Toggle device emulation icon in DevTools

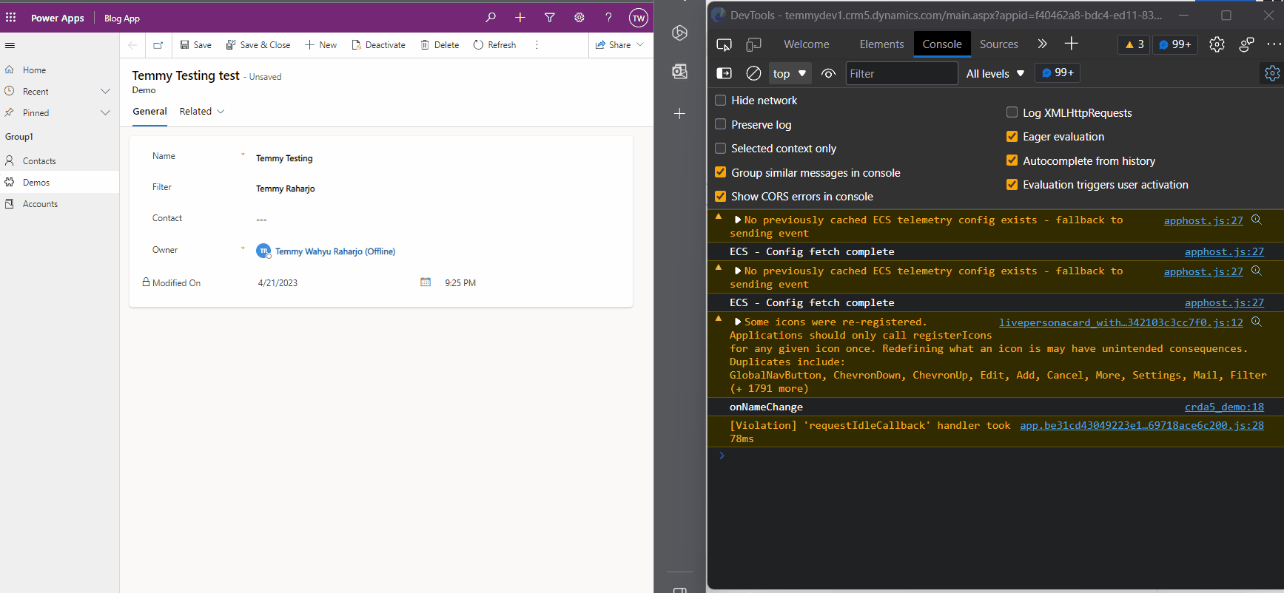[x=753, y=44]
